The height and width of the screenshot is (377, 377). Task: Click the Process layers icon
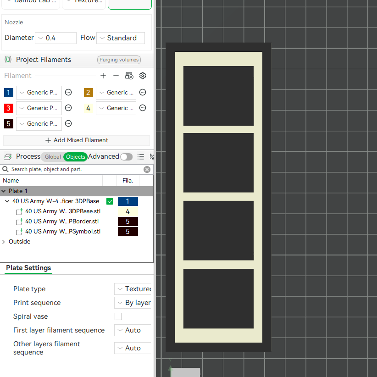pyautogui.click(x=8, y=157)
